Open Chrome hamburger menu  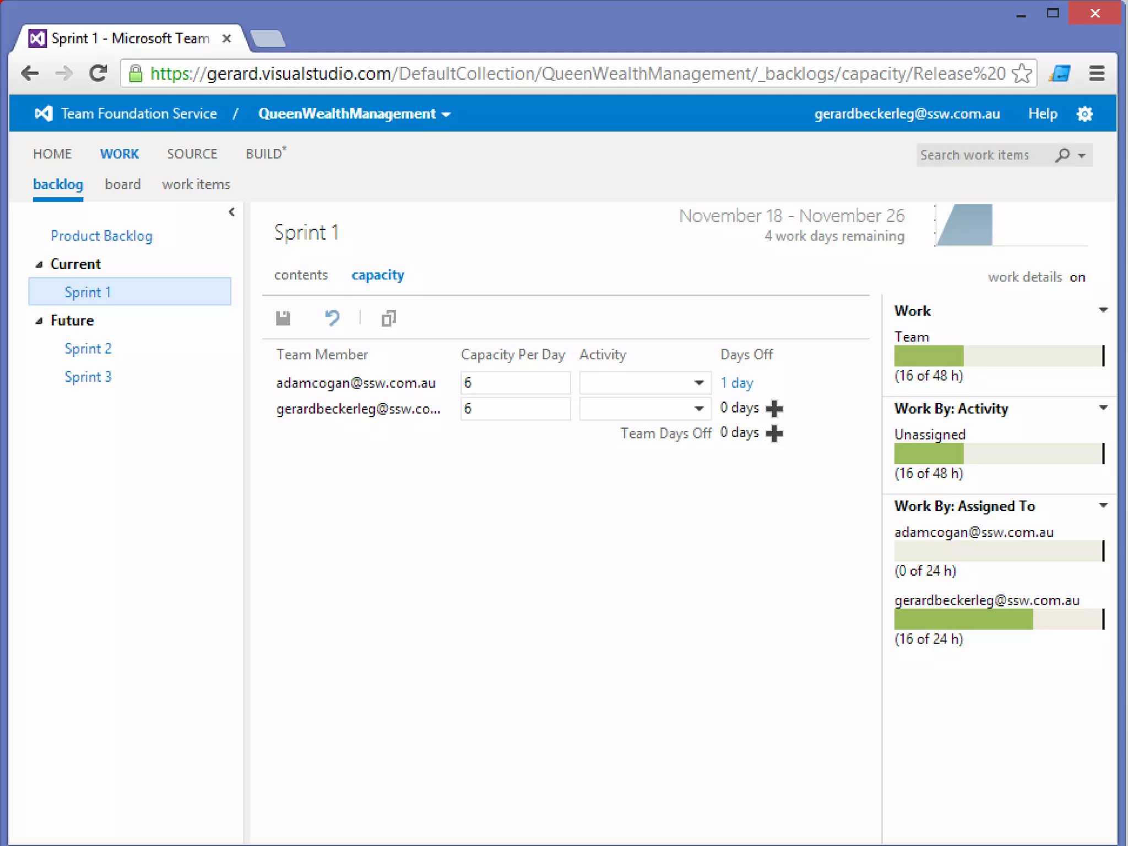pos(1097,73)
